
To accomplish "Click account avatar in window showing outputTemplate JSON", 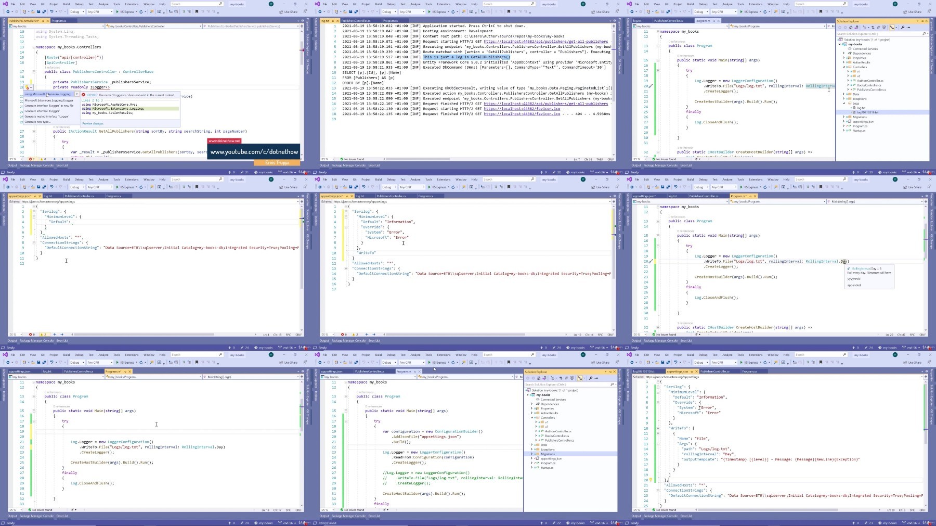I will [895, 355].
